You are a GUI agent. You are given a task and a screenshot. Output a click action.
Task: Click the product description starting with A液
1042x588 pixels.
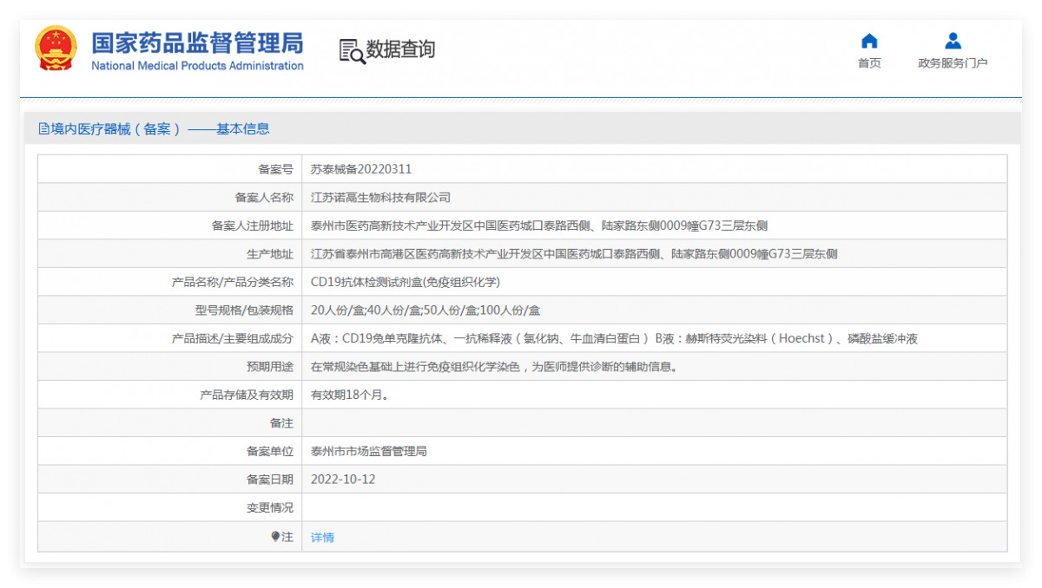(x=614, y=338)
